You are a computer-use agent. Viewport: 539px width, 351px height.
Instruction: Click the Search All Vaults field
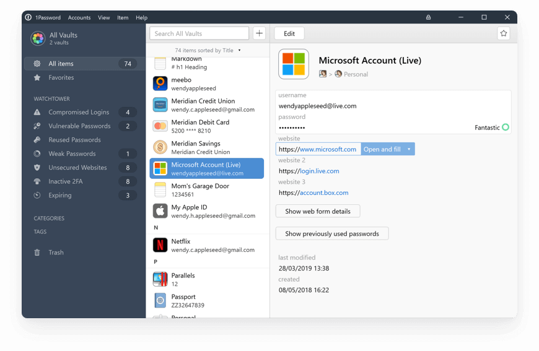pos(199,33)
